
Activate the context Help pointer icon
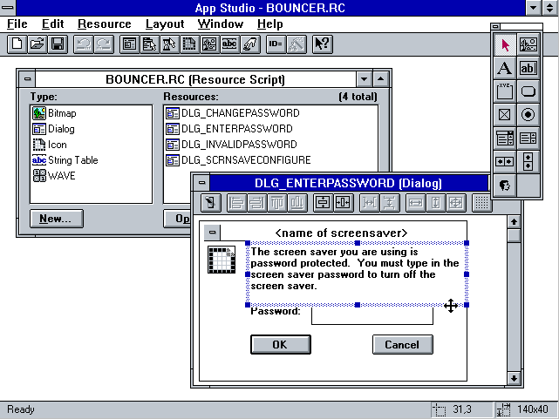tap(323, 44)
